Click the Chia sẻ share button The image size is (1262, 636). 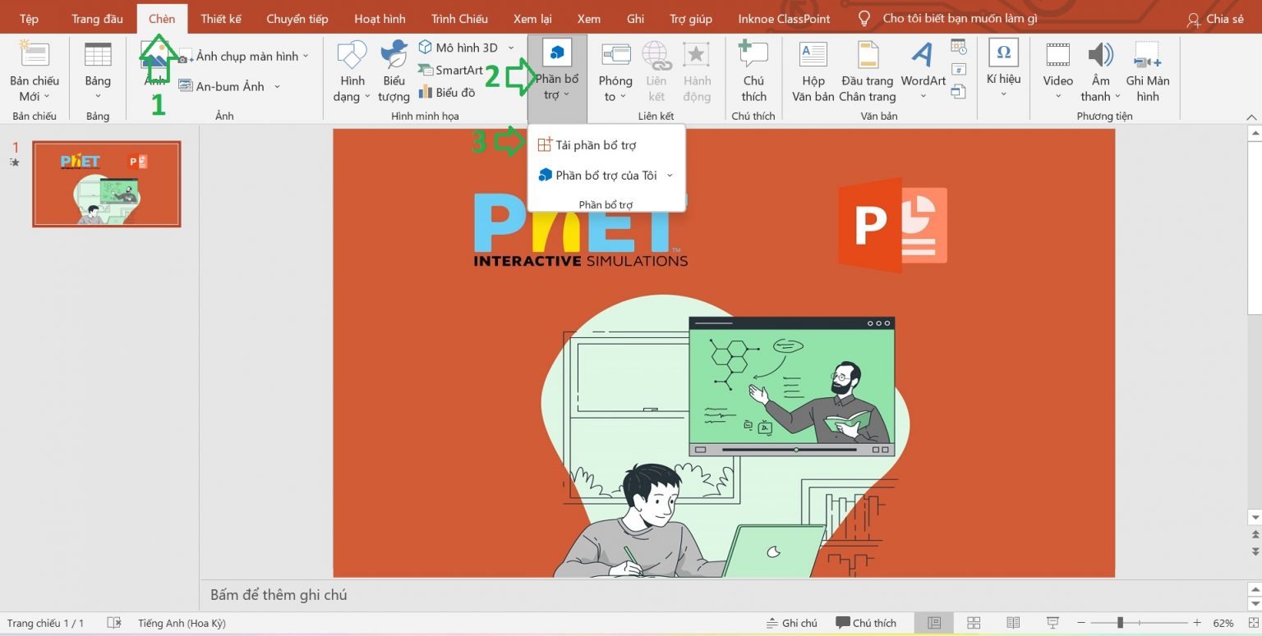coord(1215,19)
